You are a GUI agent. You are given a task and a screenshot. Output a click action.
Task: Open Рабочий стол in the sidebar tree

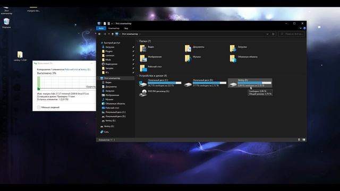pos(112,108)
